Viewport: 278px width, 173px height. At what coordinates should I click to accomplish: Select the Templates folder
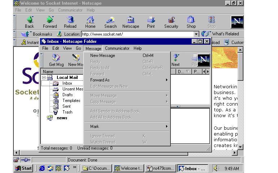[x=71, y=101]
